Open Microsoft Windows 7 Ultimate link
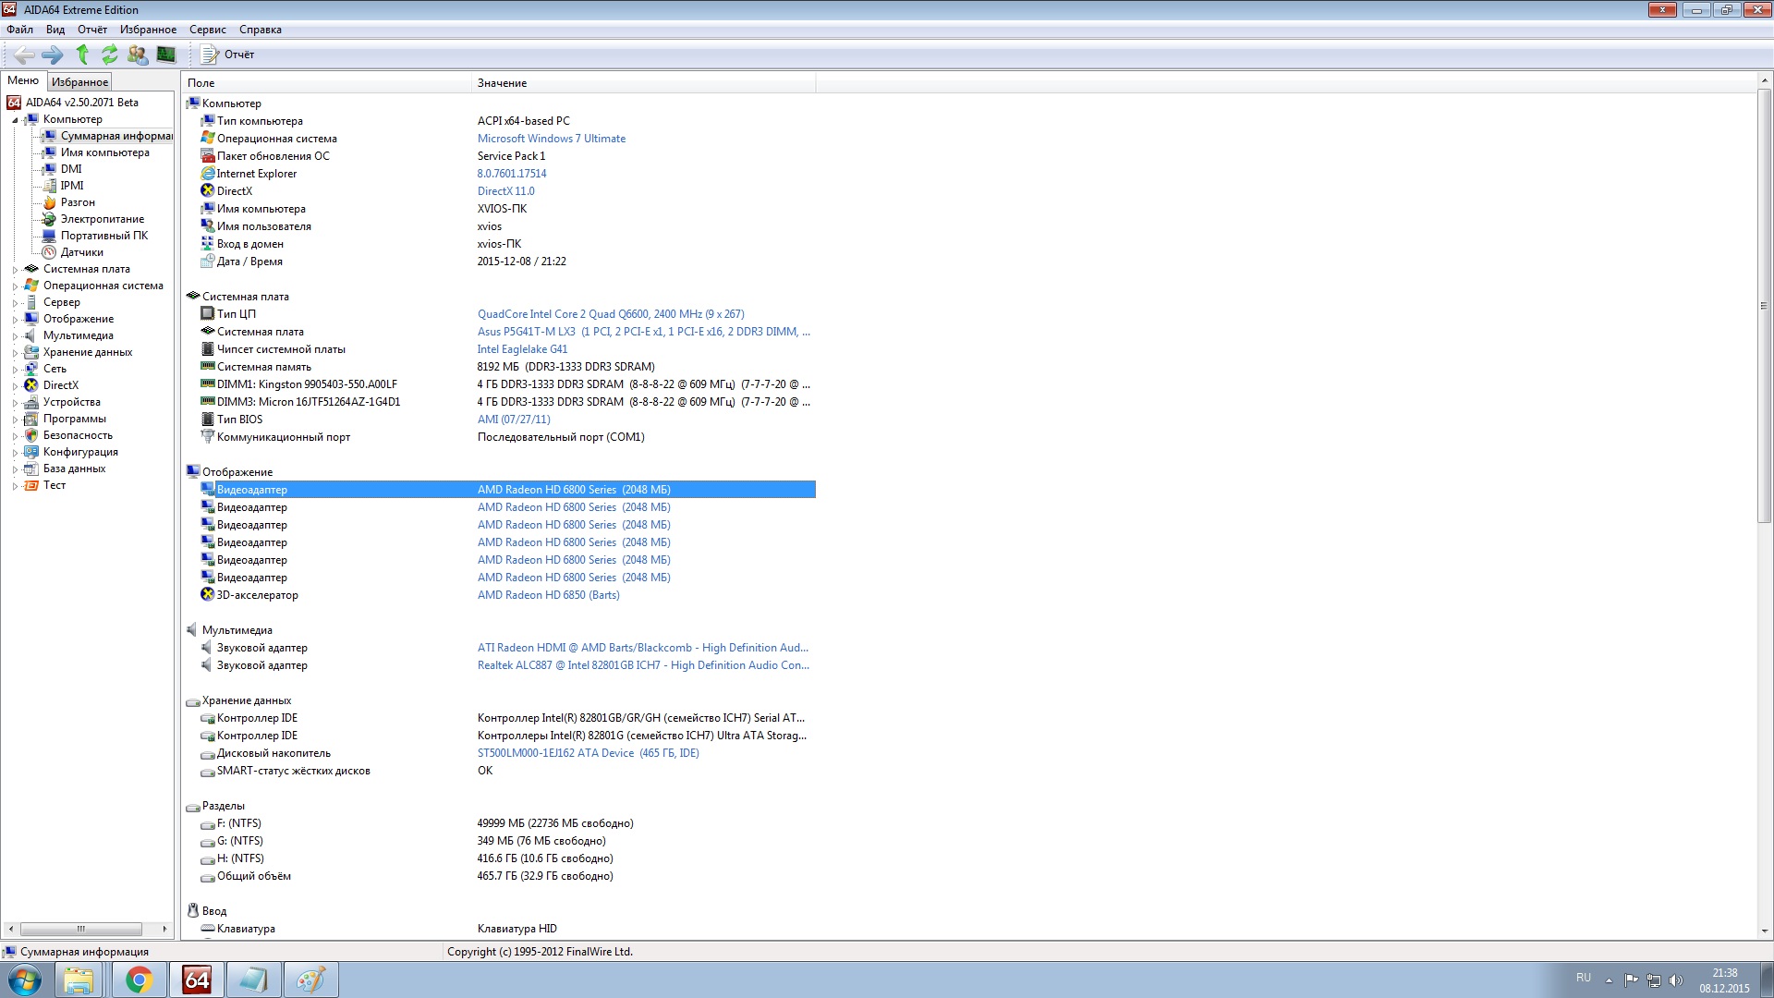 (x=551, y=139)
